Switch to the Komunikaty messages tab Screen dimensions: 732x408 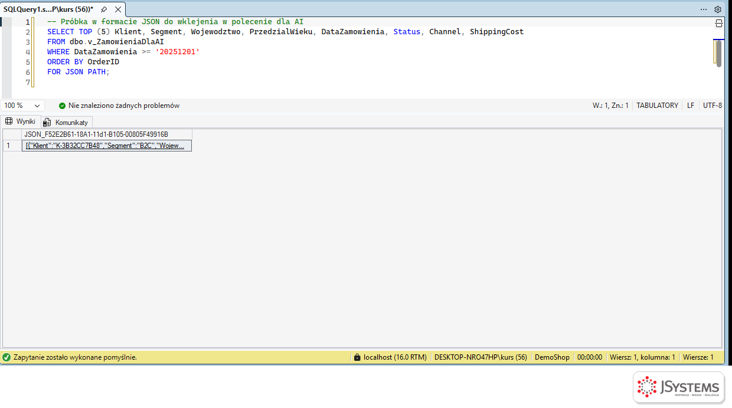coord(66,122)
